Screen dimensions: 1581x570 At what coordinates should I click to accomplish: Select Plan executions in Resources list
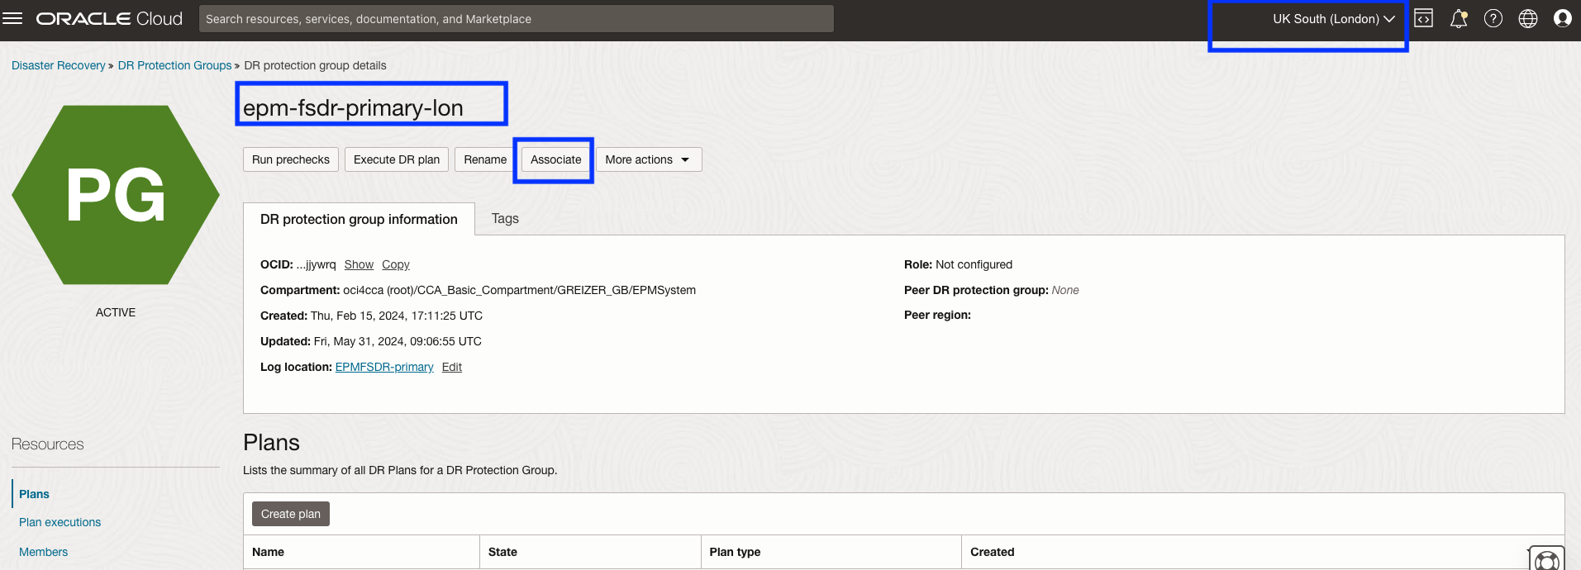pyautogui.click(x=60, y=522)
